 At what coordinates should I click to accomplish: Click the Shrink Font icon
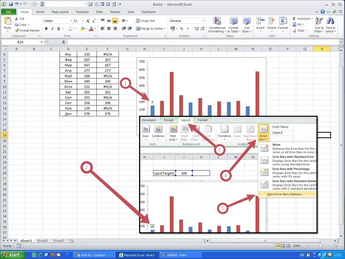tap(93, 21)
